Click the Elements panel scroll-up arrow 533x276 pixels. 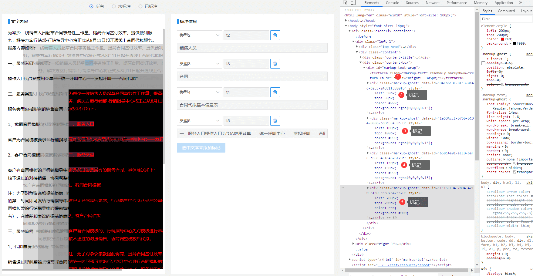tap(477, 10)
